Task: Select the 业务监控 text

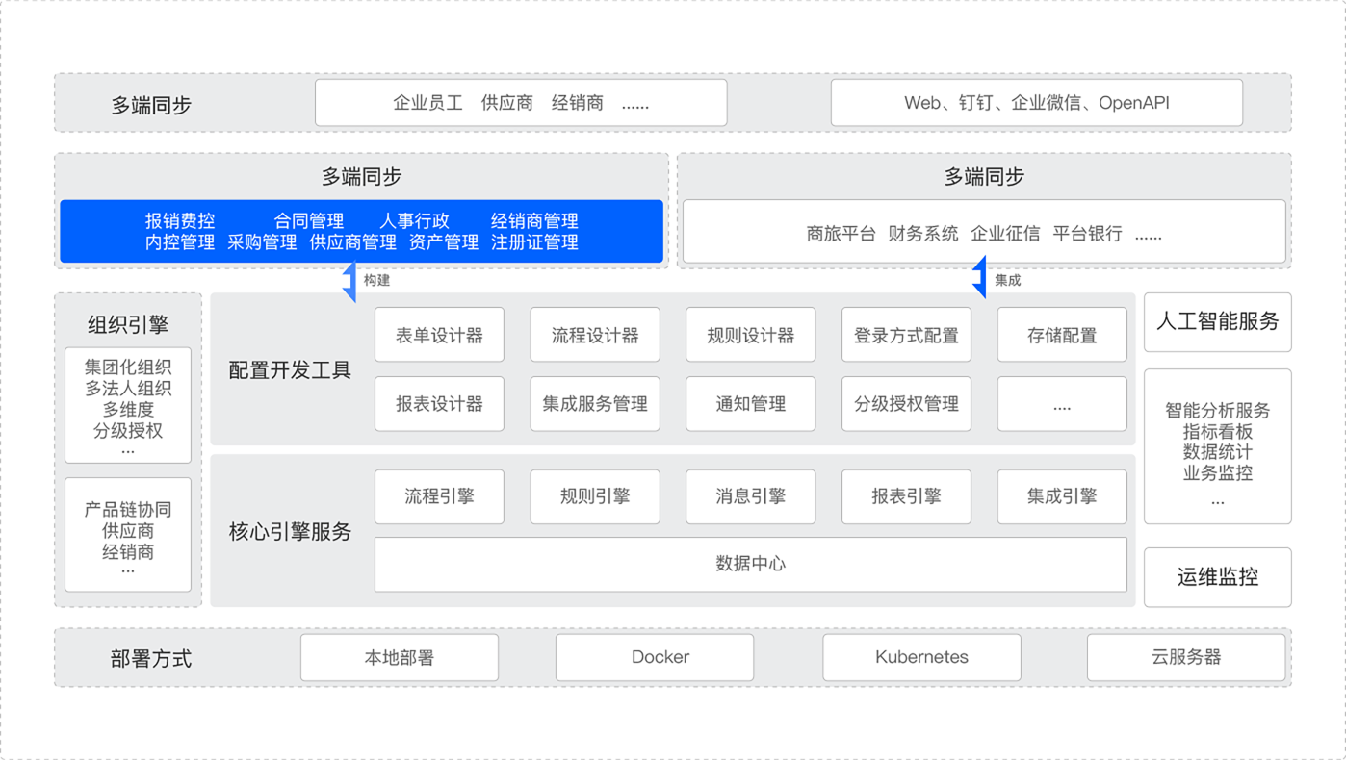Action: [x=1218, y=473]
